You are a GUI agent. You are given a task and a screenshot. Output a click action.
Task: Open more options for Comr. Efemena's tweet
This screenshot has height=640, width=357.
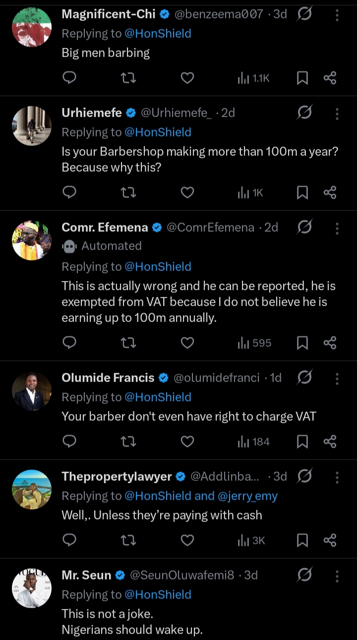coord(337,228)
